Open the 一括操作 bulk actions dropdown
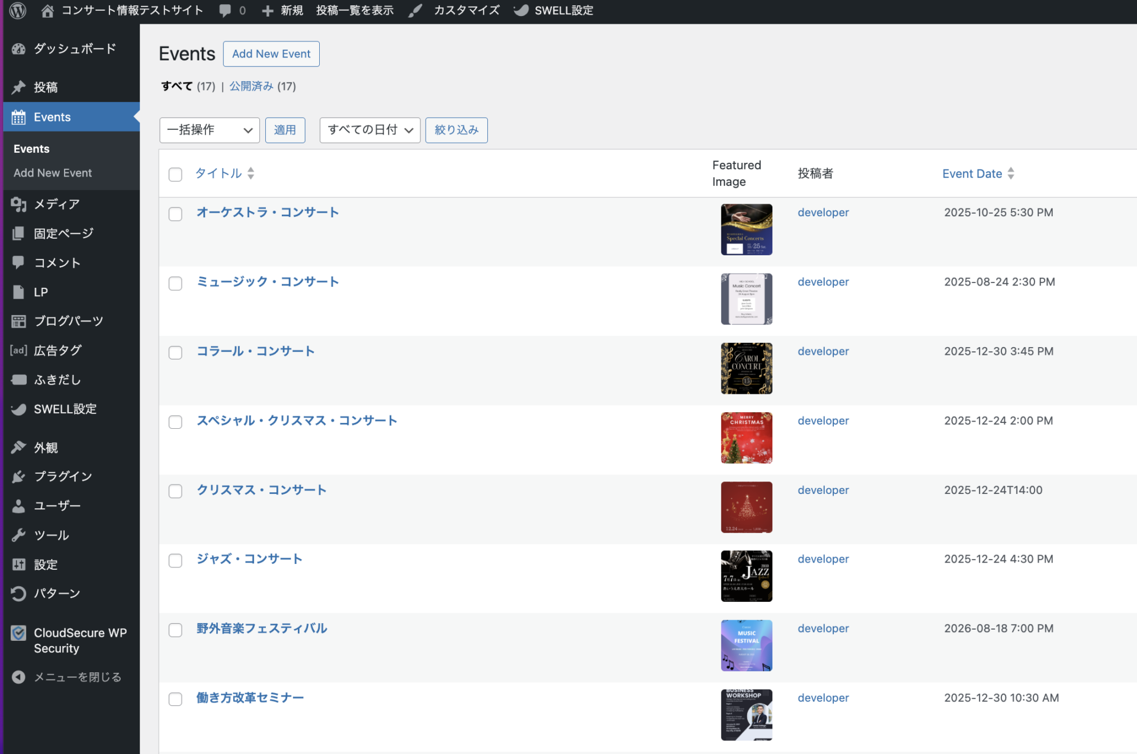The image size is (1137, 754). 209,130
